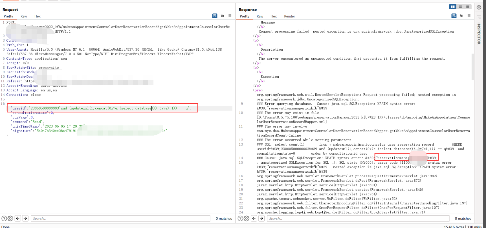The height and width of the screenshot is (228, 486).
Task: Click the "command":"Read" line in request
Action: (x=28, y=122)
